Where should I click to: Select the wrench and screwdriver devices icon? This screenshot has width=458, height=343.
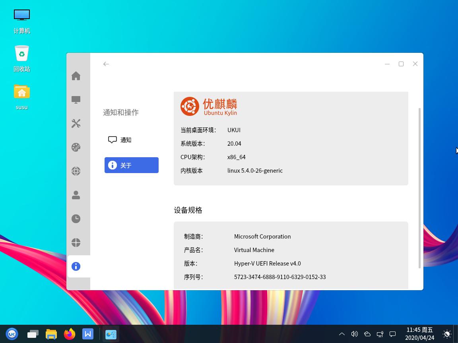pos(76,123)
